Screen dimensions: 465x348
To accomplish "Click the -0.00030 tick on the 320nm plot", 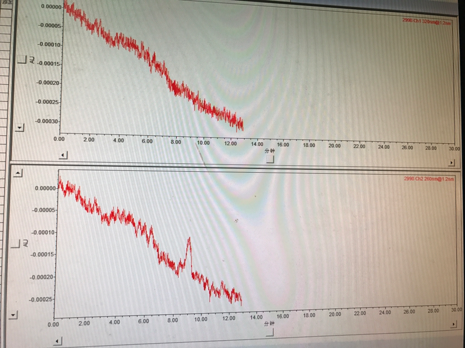I will [47, 121].
